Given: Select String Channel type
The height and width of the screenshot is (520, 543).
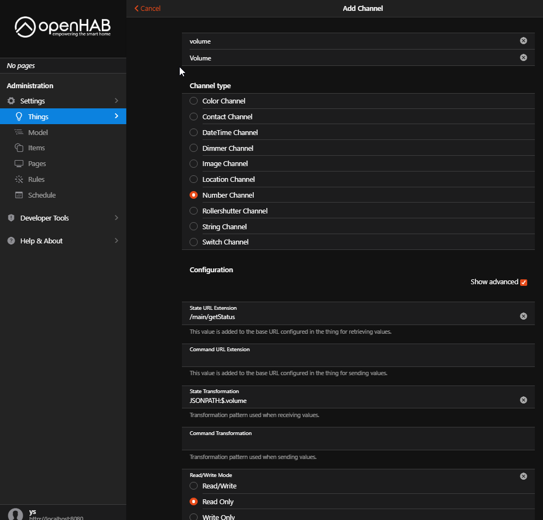Looking at the screenshot, I should [193, 227].
